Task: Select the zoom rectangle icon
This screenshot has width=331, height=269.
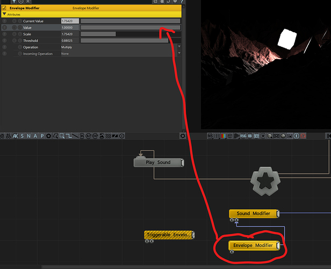Action: pyautogui.click(x=62, y=136)
